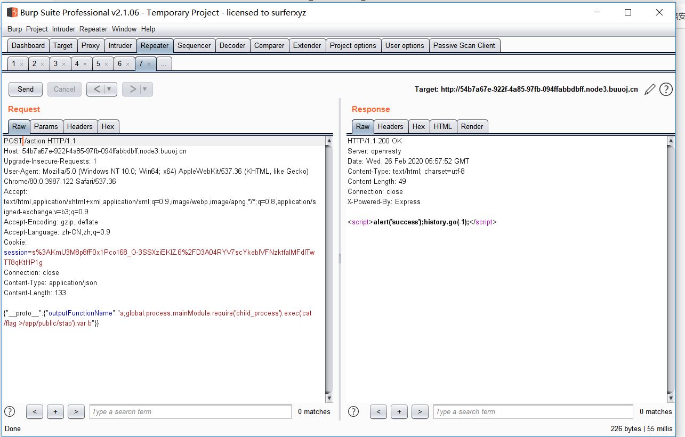Click the Burp Suite logo icon
Image resolution: width=685 pixels, height=437 pixels.
click(x=12, y=12)
